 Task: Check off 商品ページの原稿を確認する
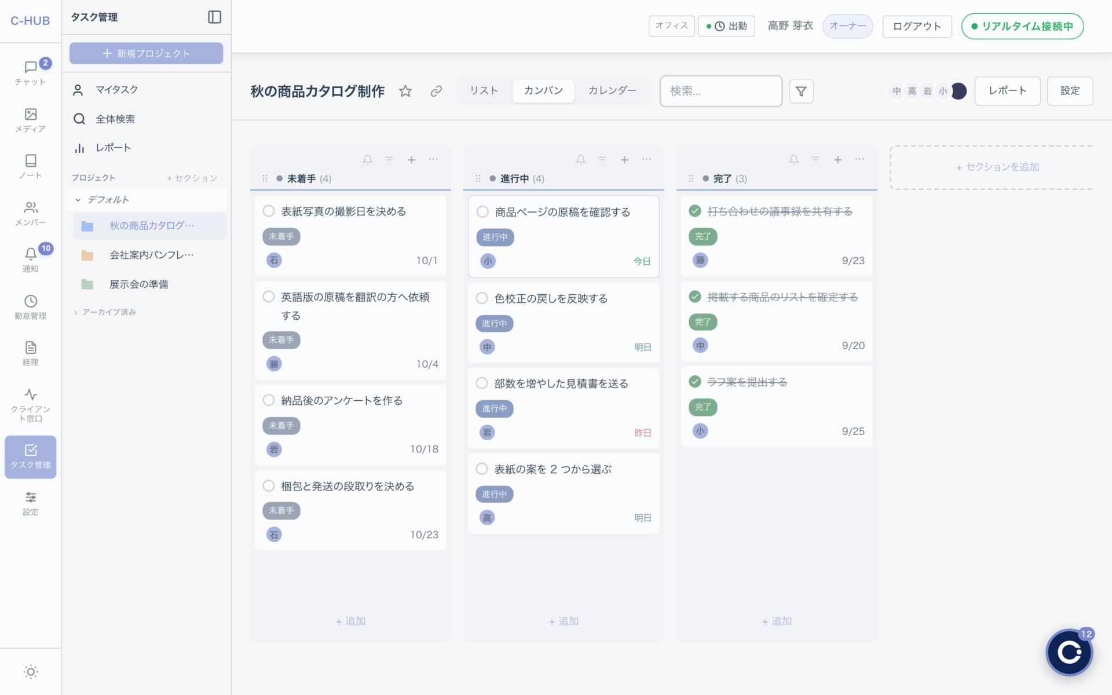pyautogui.click(x=482, y=211)
